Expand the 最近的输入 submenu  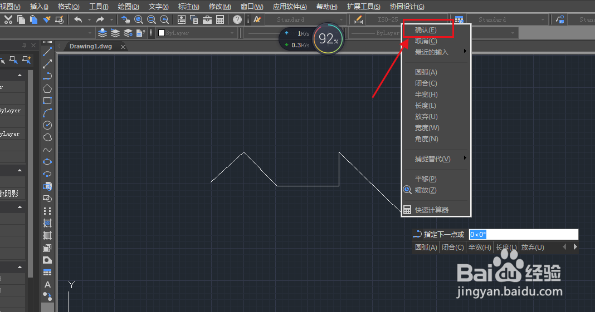[x=436, y=52]
